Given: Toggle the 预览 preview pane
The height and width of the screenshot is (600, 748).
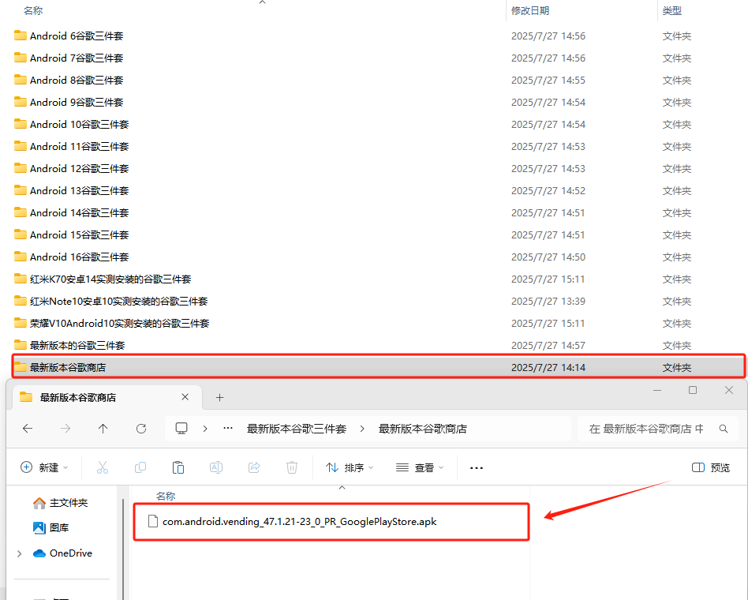Looking at the screenshot, I should click(x=711, y=467).
